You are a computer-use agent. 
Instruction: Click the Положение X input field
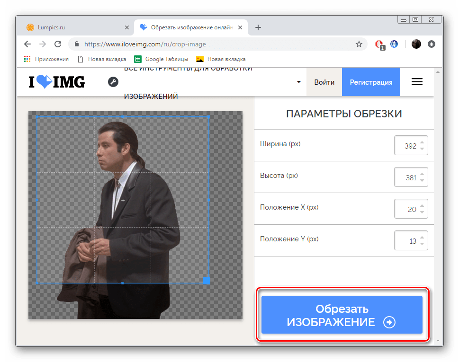point(411,209)
